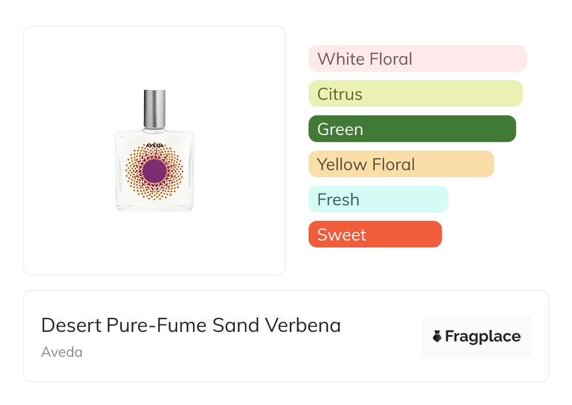572x405 pixels.
Task: Click the AVEDA label printed on the bottle
Action: [x=155, y=145]
